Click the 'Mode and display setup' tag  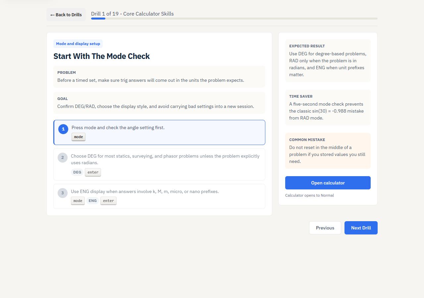[78, 44]
